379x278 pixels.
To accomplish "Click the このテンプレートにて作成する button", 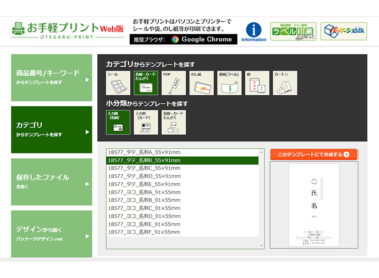I will (x=314, y=153).
